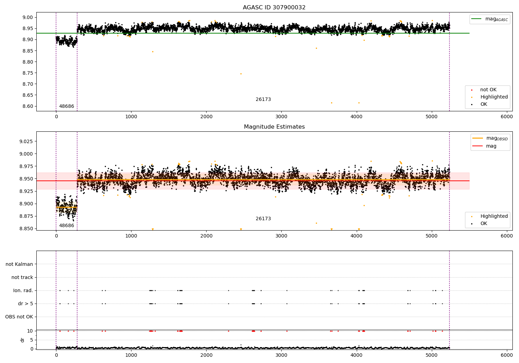Click the 'OBS not OK' axis label

pyautogui.click(x=19, y=317)
